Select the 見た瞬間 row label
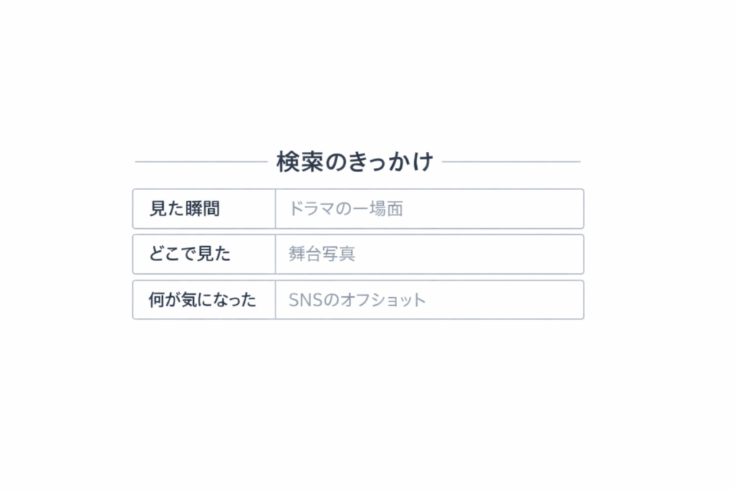 [184, 209]
